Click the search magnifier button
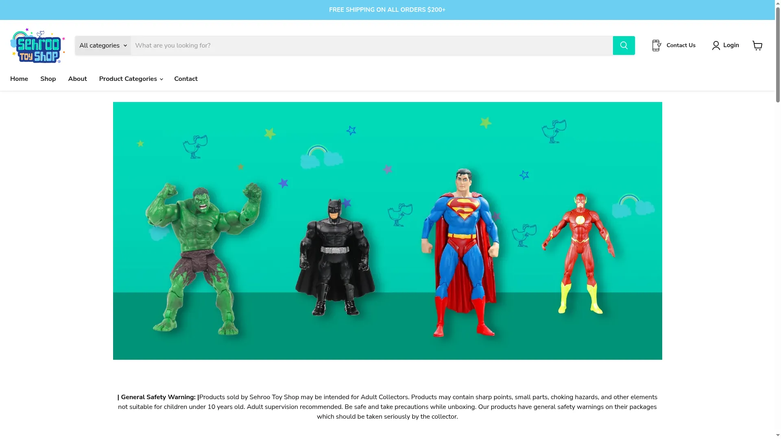This screenshot has height=439, width=781. [624, 46]
